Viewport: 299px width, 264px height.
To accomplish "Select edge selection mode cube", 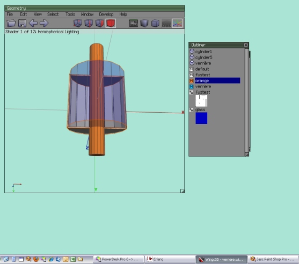I will click(89, 23).
